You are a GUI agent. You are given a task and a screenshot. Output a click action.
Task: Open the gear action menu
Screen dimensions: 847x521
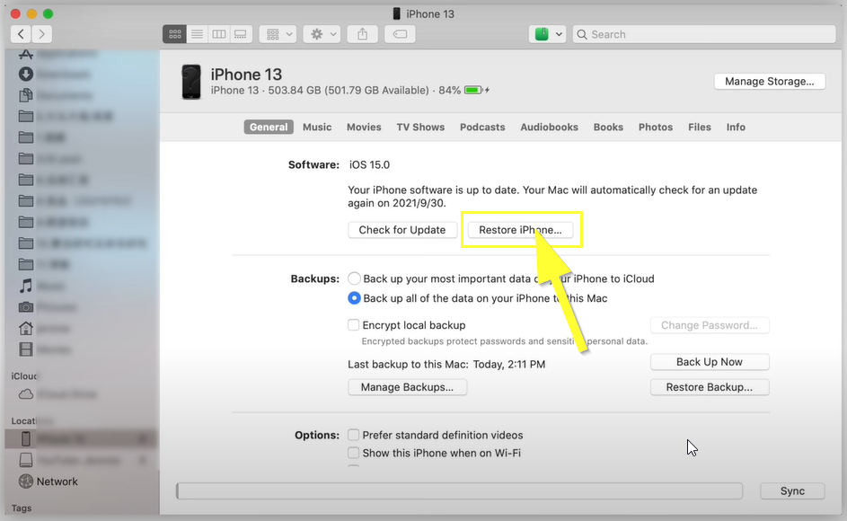[x=322, y=34]
